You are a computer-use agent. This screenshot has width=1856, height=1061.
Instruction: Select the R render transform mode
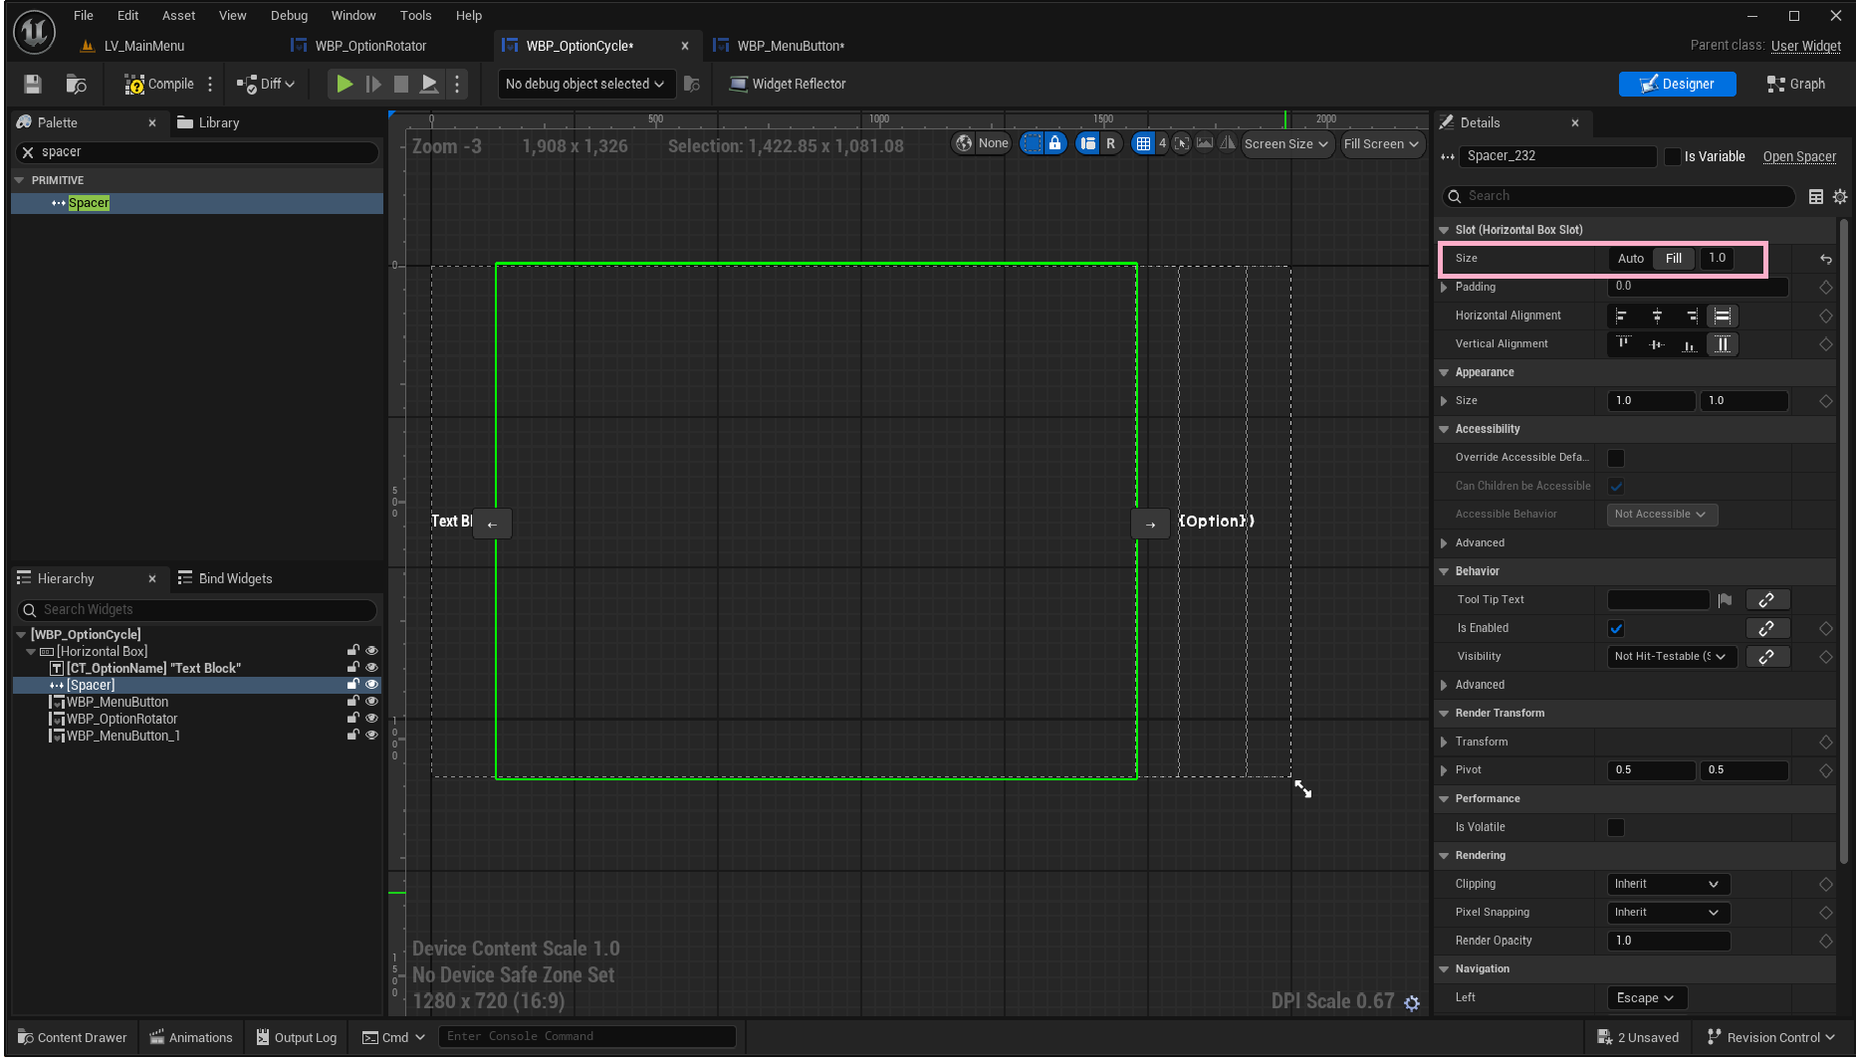coord(1111,143)
